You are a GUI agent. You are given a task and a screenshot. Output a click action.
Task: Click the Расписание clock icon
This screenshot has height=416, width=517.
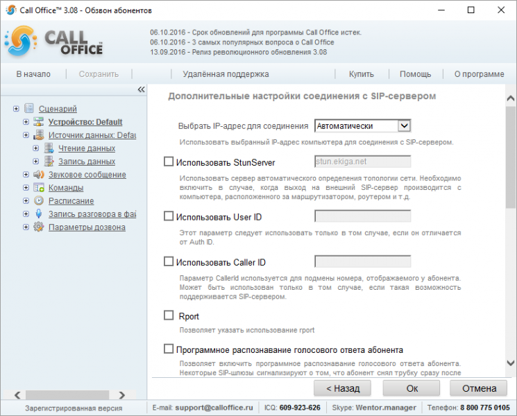pyautogui.click(x=39, y=200)
